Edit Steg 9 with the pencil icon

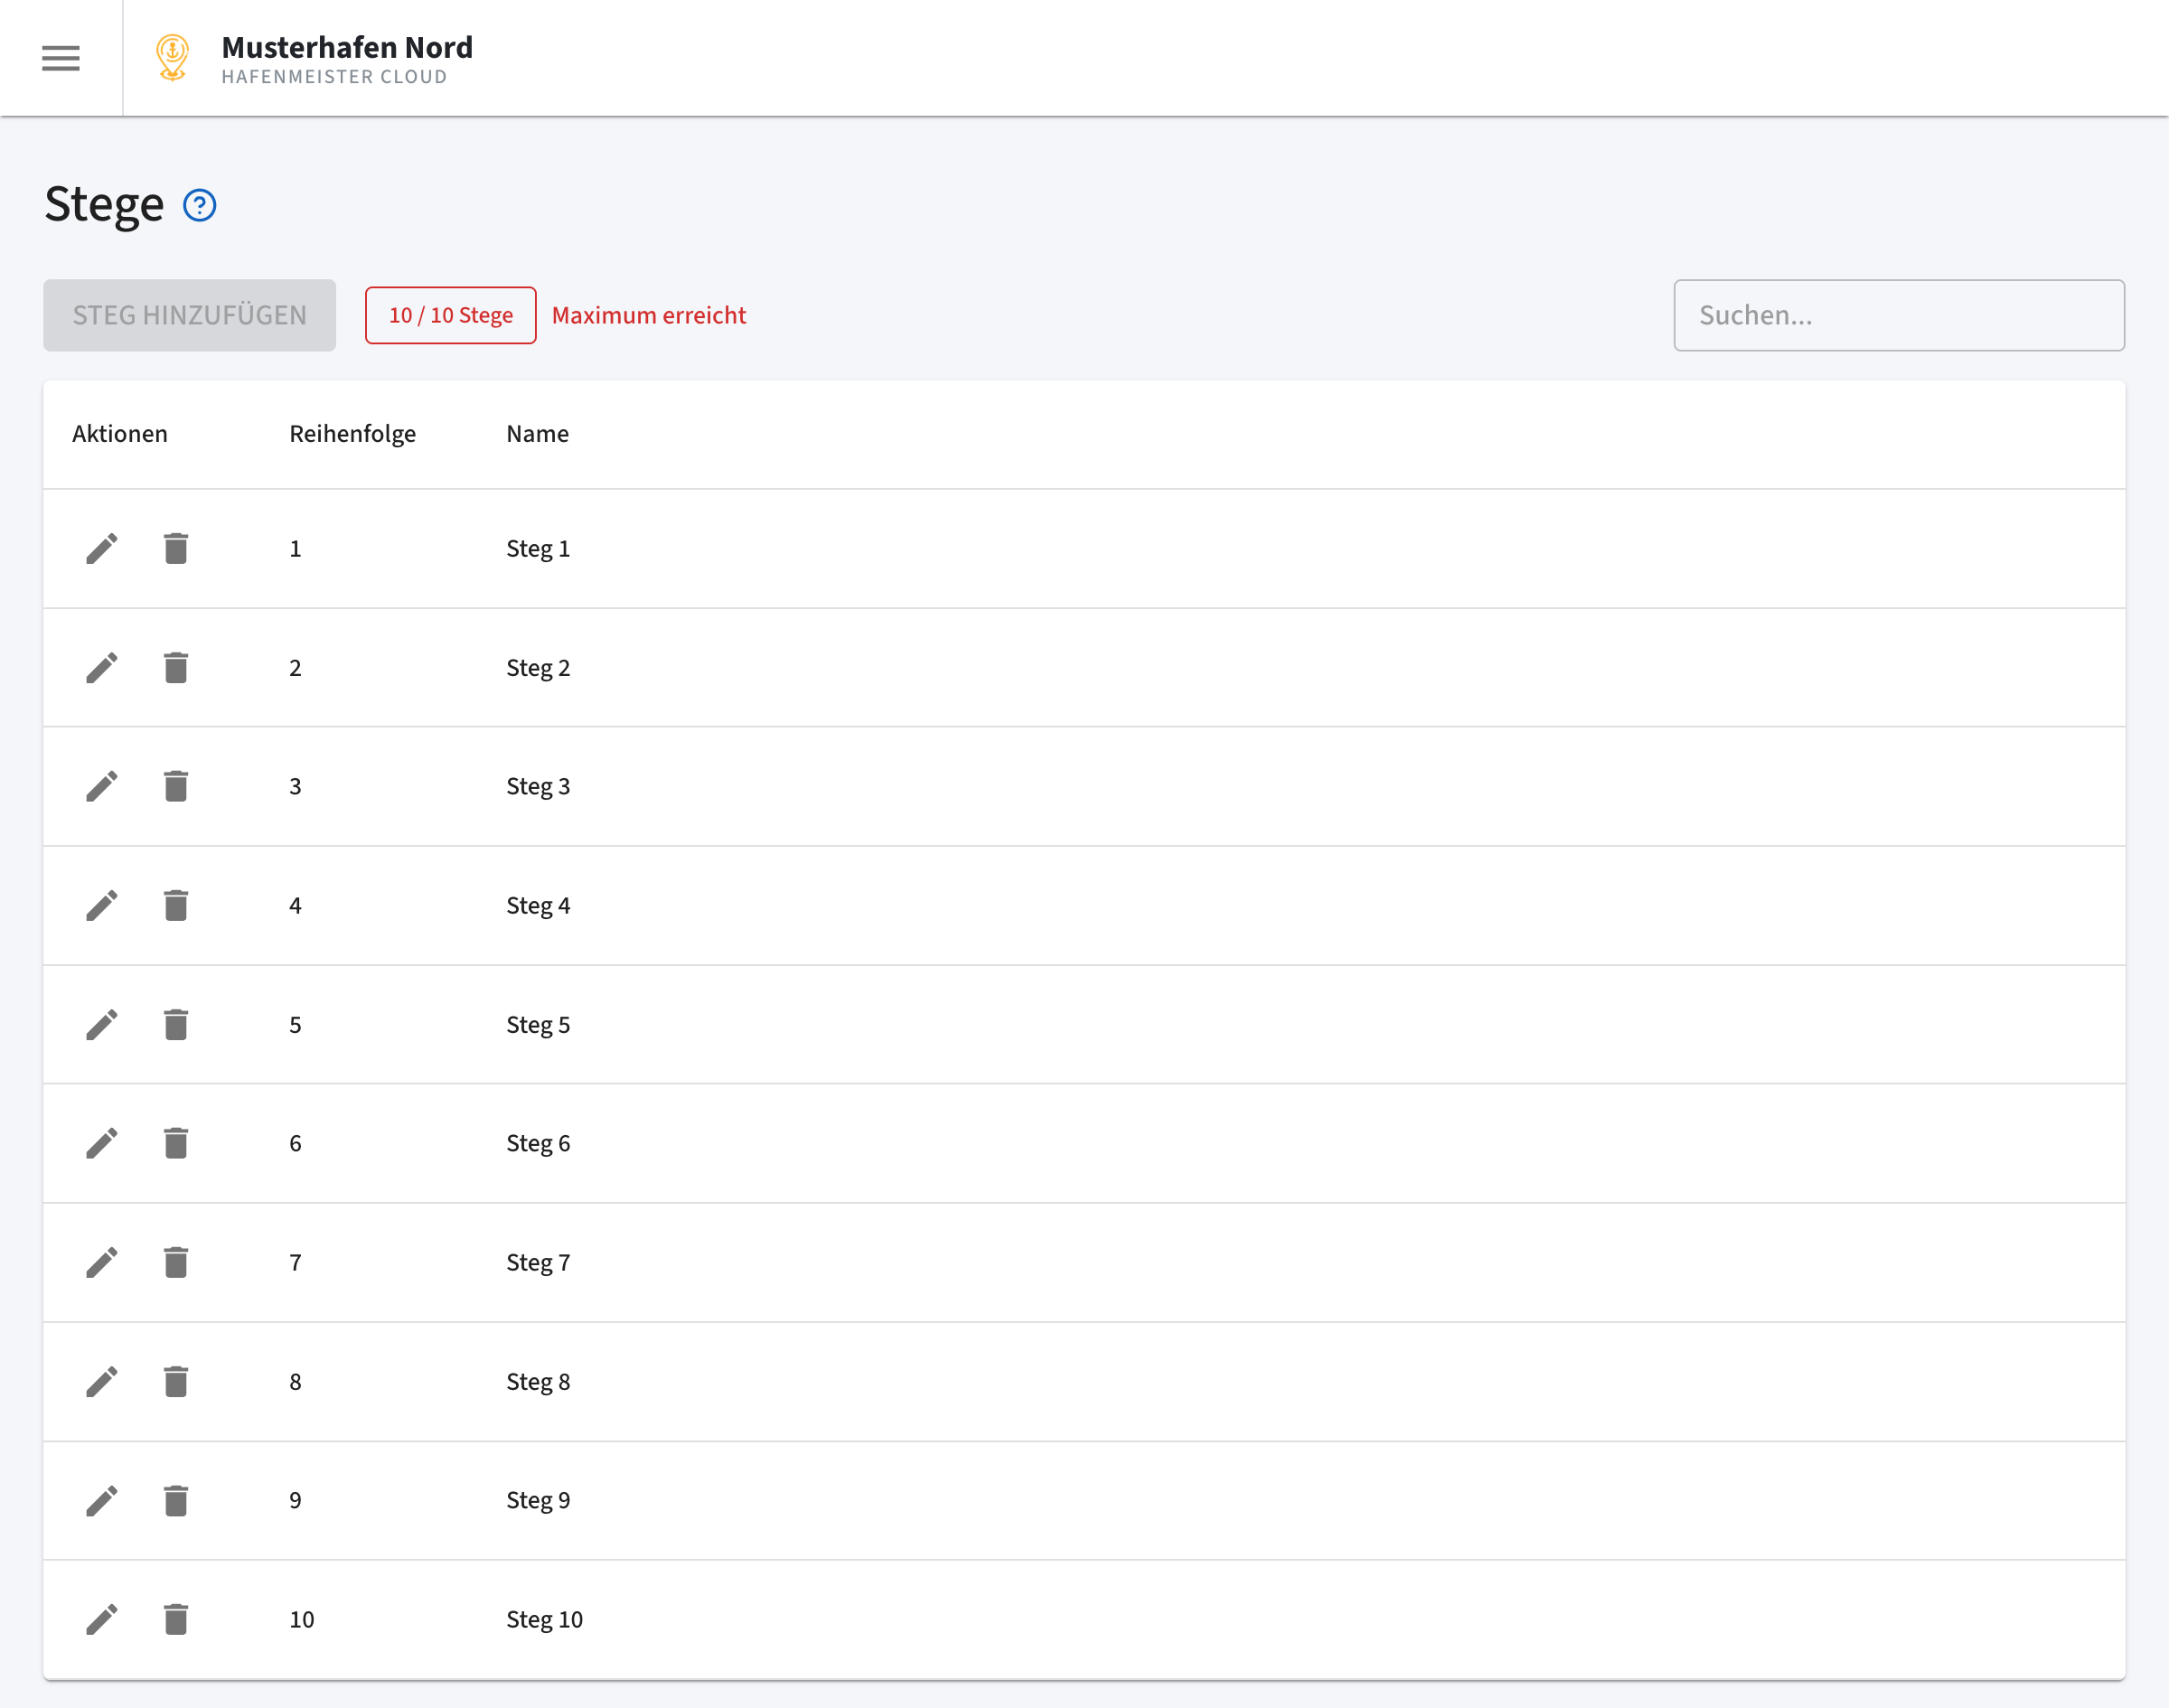pyautogui.click(x=101, y=1500)
